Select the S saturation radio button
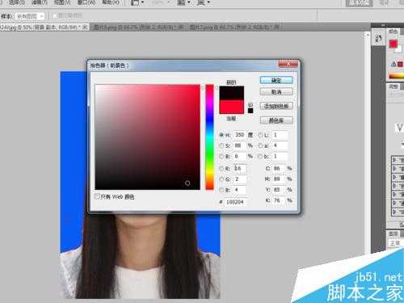404x303 pixels. (221, 145)
